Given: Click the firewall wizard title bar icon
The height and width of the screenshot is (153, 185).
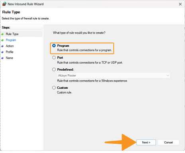Looking at the screenshot, I should point(4,4).
